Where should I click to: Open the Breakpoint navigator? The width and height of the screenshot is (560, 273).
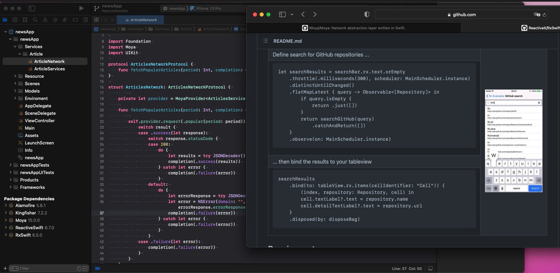click(x=75, y=20)
